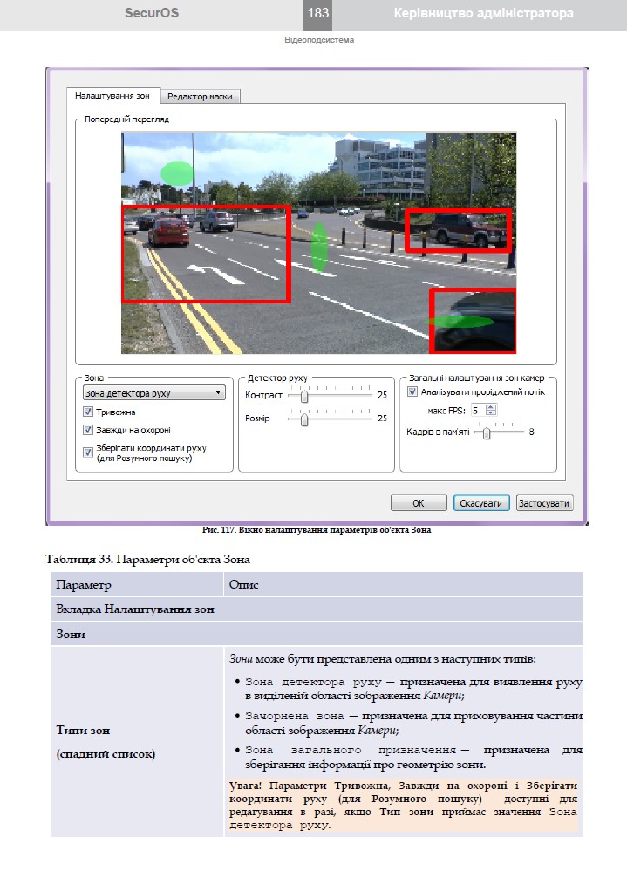Open the Зона детектора руху dropdown
627x871 pixels.
pos(154,392)
